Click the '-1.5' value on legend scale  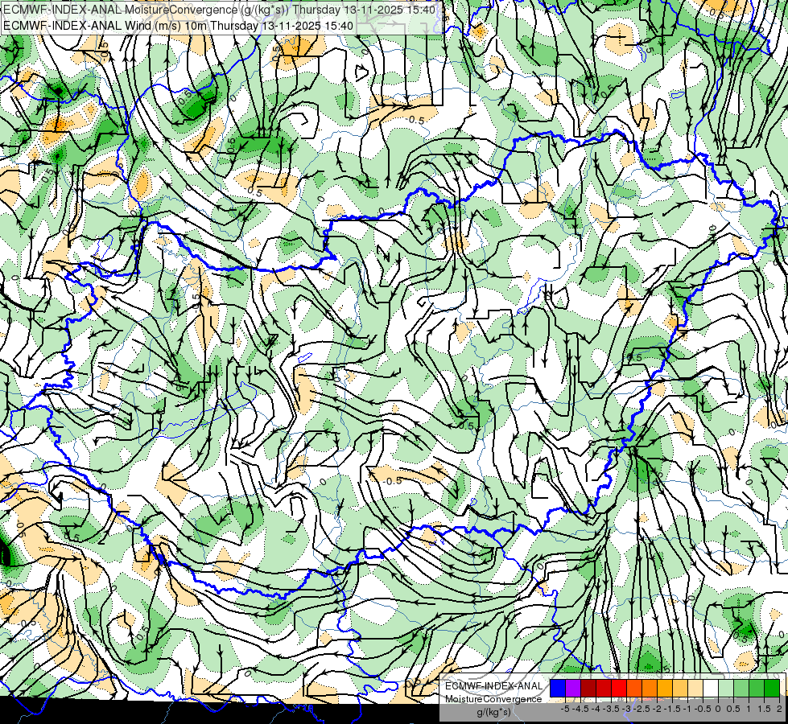point(672,709)
